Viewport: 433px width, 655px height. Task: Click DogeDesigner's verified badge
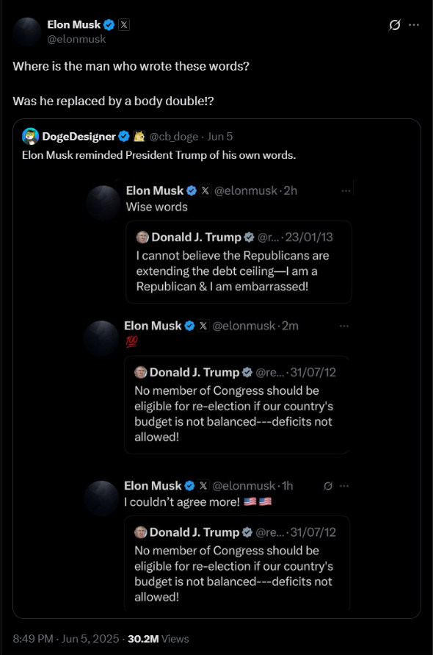pyautogui.click(x=123, y=136)
